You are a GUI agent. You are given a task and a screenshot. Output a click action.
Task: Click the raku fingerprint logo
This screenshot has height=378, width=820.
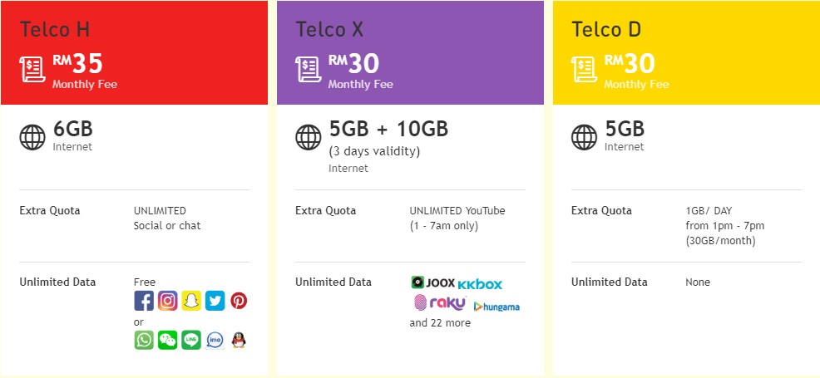coord(440,302)
